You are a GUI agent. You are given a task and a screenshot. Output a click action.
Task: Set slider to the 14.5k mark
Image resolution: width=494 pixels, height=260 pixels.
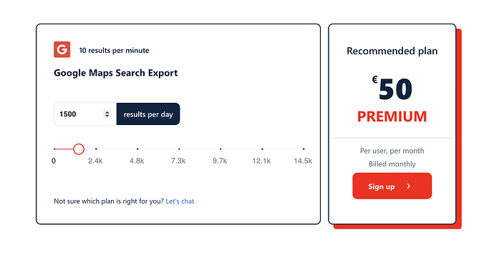click(304, 149)
